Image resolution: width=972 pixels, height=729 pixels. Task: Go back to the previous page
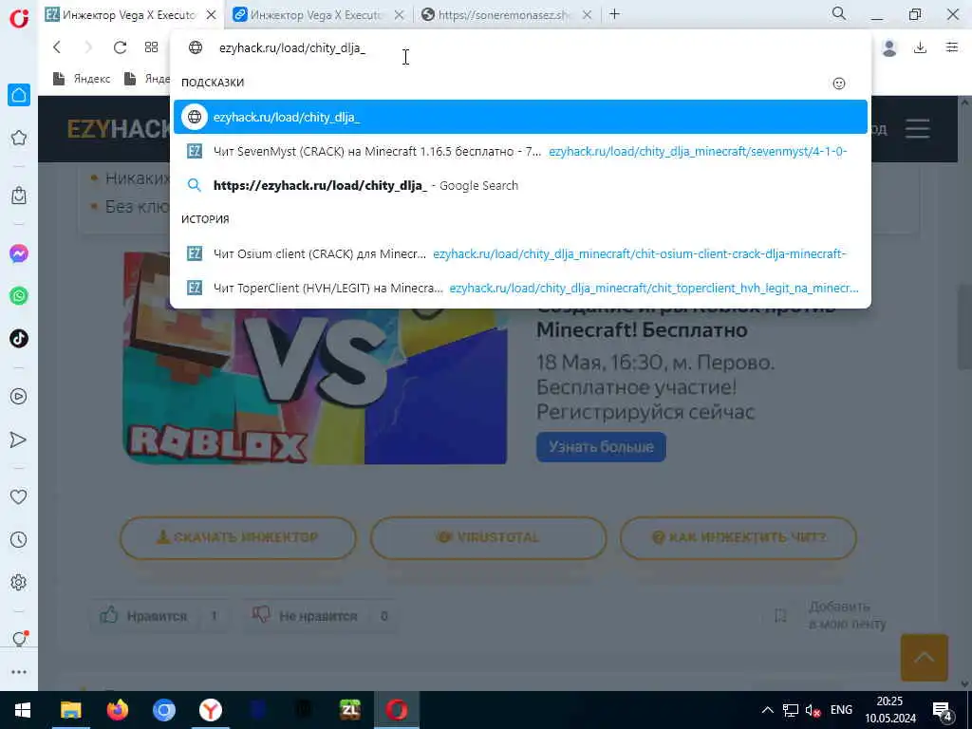tap(57, 47)
